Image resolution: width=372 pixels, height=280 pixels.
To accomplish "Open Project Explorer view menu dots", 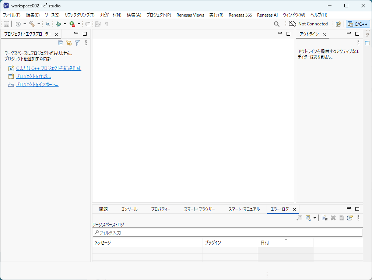I will click(x=86, y=43).
